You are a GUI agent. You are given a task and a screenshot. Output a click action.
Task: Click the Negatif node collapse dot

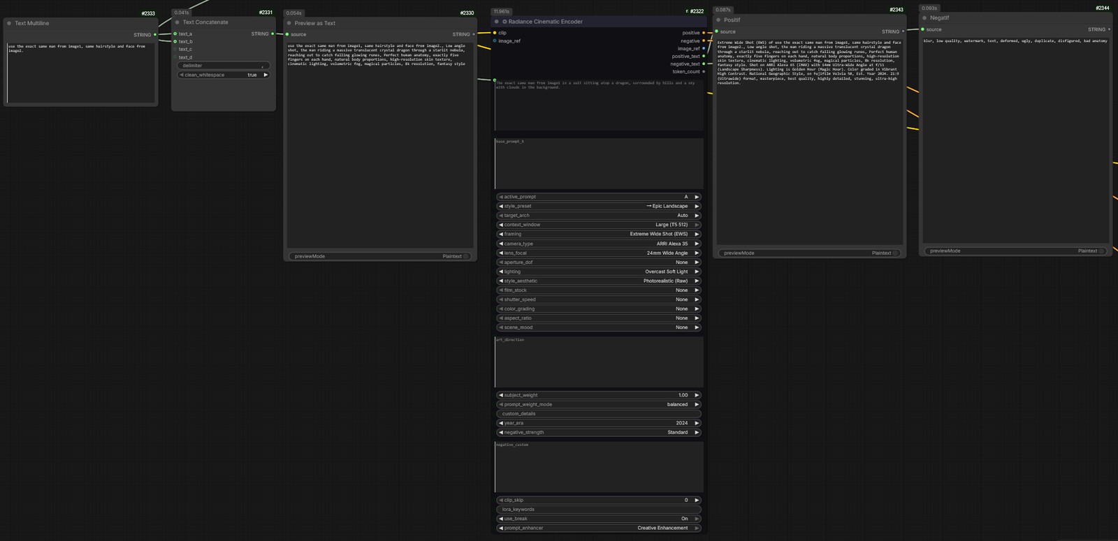924,18
